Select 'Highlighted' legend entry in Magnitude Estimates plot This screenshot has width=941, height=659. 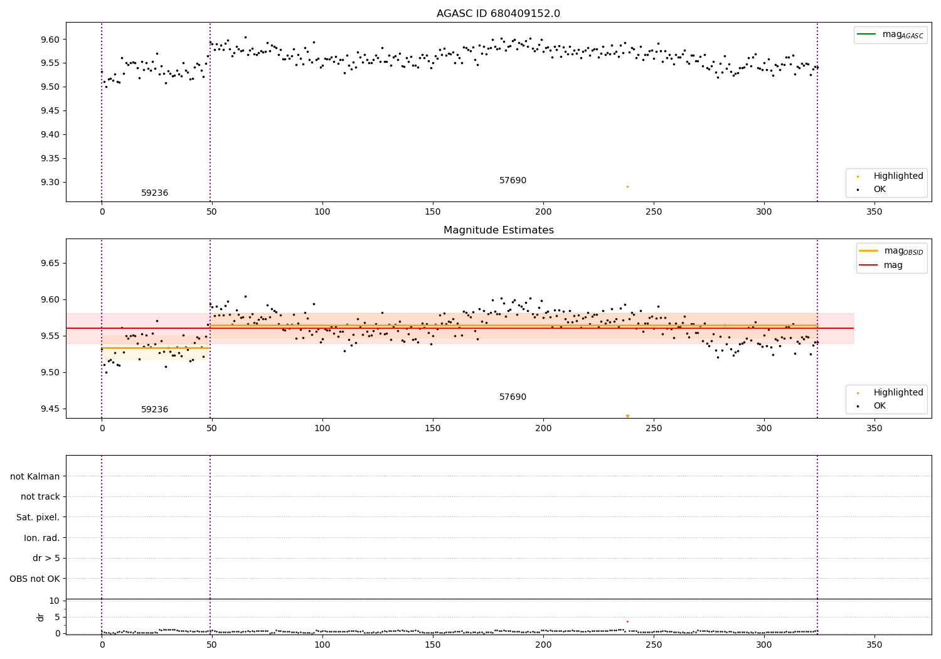(886, 392)
